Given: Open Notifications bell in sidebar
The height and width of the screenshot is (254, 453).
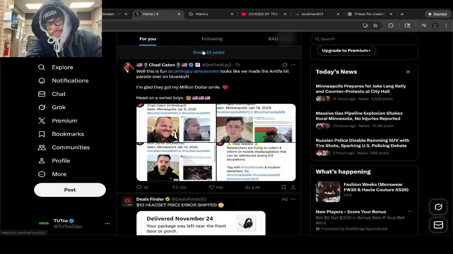Looking at the screenshot, I should click(63, 81).
